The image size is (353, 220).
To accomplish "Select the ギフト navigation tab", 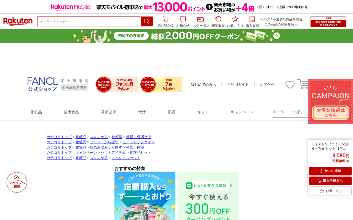I will (x=203, y=112).
